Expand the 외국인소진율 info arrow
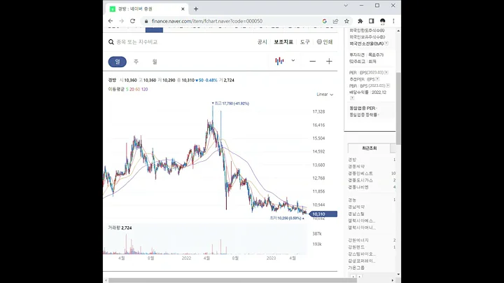Image resolution: width=504 pixels, height=283 pixels. coord(386,43)
